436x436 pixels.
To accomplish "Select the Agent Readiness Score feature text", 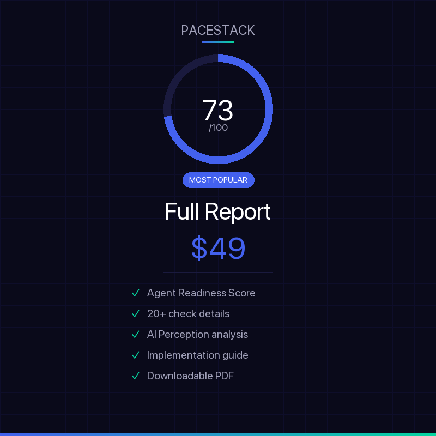I will tap(201, 293).
